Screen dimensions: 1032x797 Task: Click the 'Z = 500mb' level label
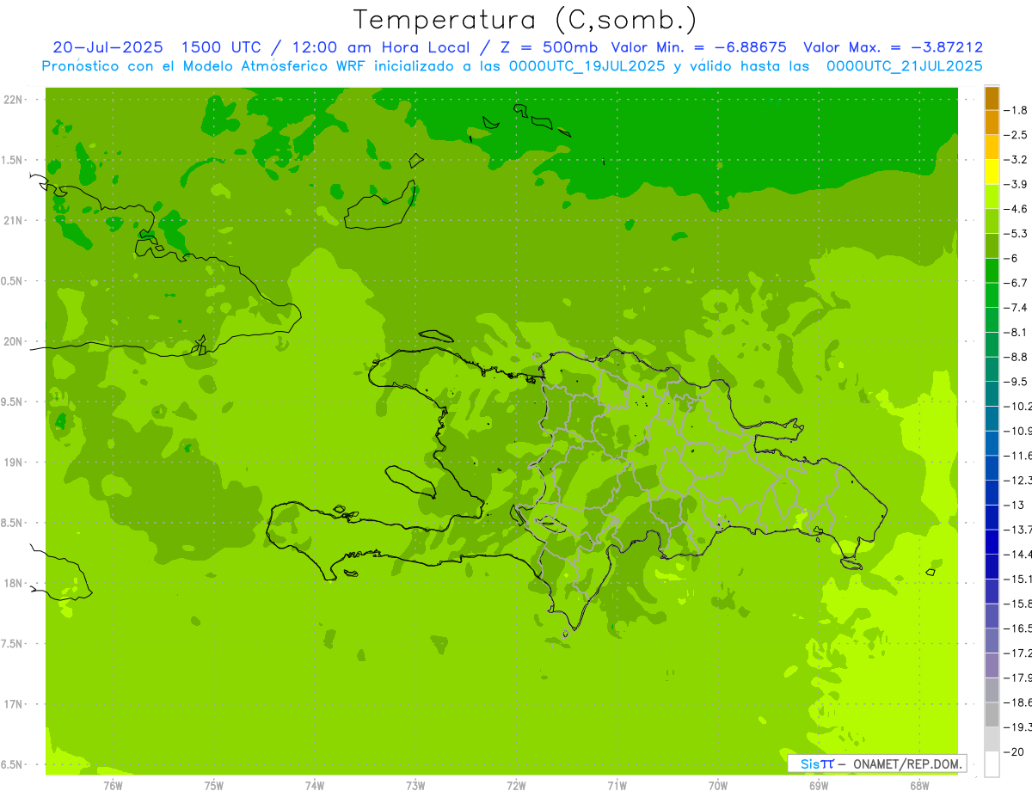(549, 47)
